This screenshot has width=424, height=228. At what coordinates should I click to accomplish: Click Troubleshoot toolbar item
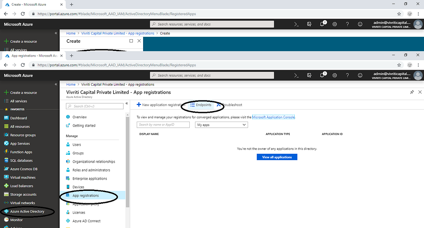(x=229, y=105)
